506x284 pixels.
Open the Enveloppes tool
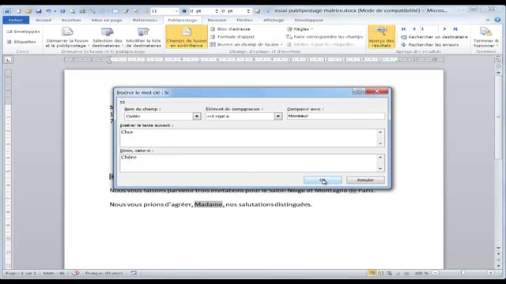[x=23, y=32]
